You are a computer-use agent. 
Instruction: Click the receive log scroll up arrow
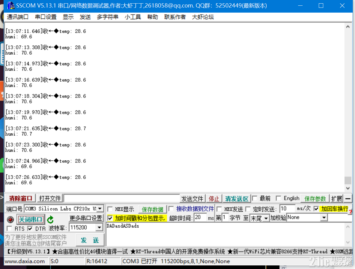click(348, 27)
